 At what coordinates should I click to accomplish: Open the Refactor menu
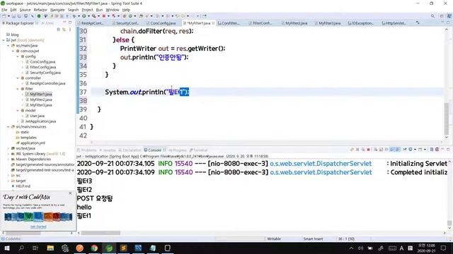tap(40, 10)
